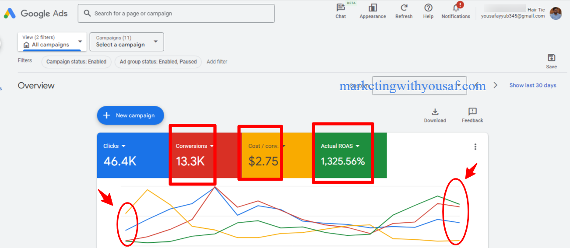This screenshot has width=570, height=248.
Task: Expand the Clicks metric dropdown
Action: click(123, 146)
